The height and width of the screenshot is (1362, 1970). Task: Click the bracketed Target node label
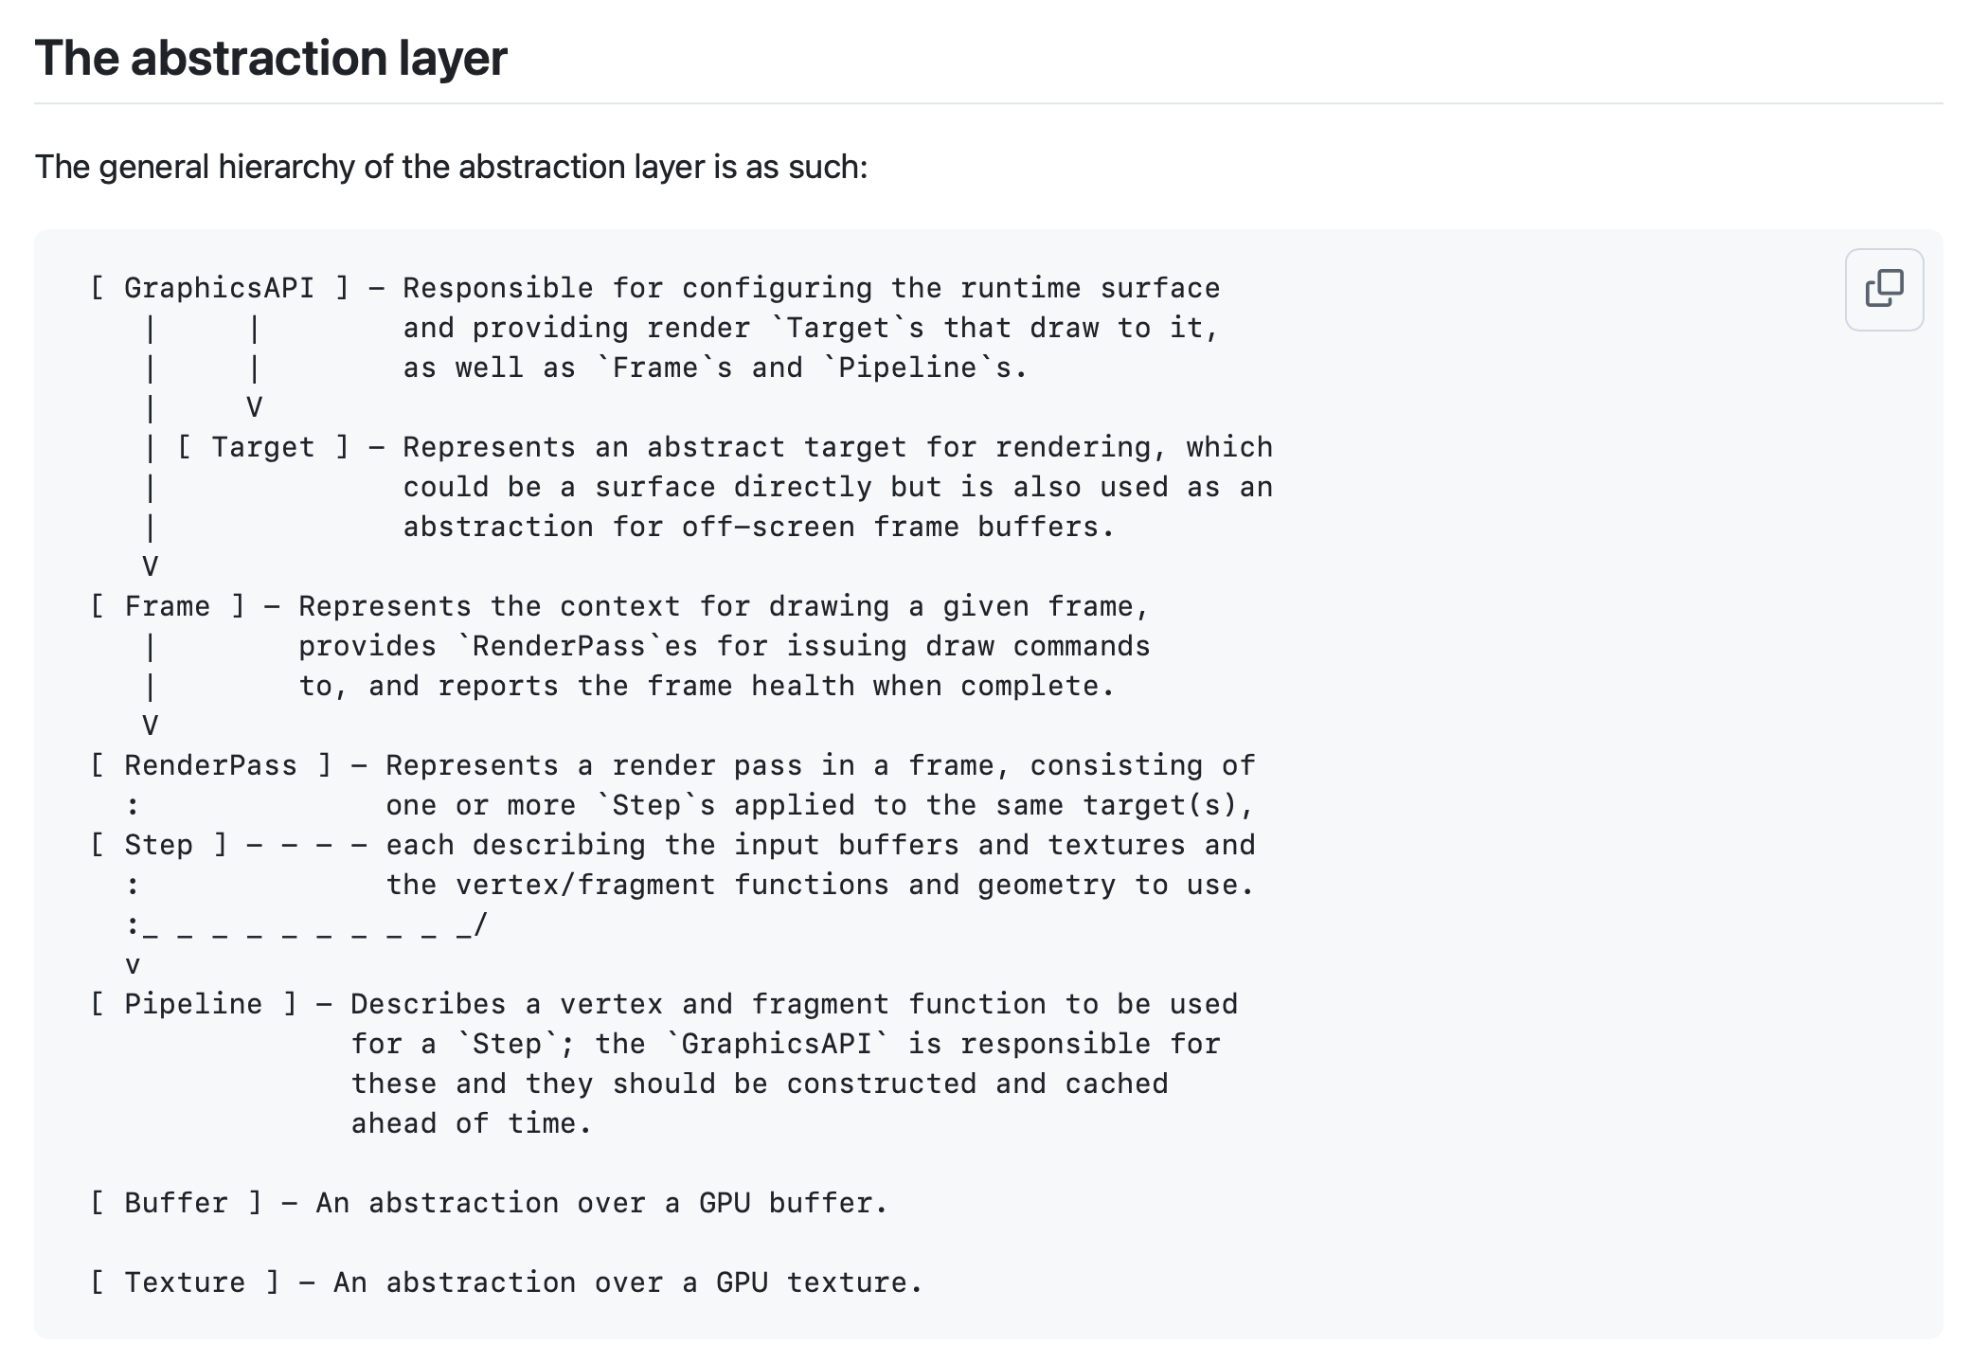pyautogui.click(x=263, y=447)
